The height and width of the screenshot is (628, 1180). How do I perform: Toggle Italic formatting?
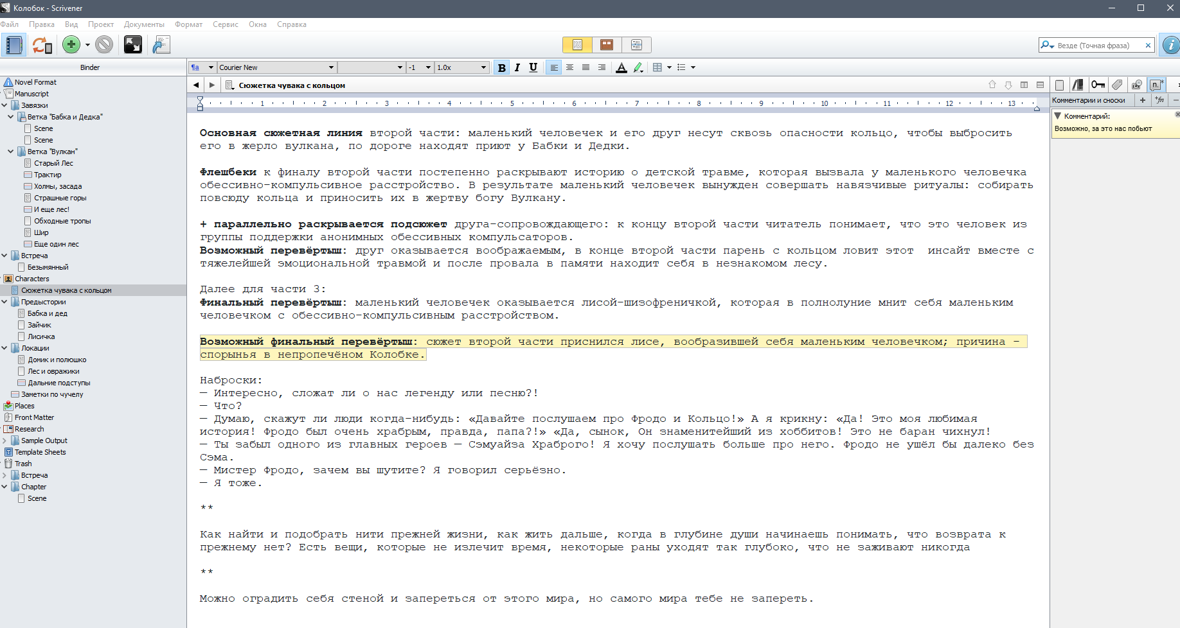click(x=517, y=67)
